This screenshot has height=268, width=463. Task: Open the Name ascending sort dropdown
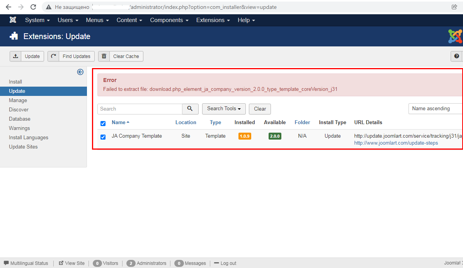436,108
